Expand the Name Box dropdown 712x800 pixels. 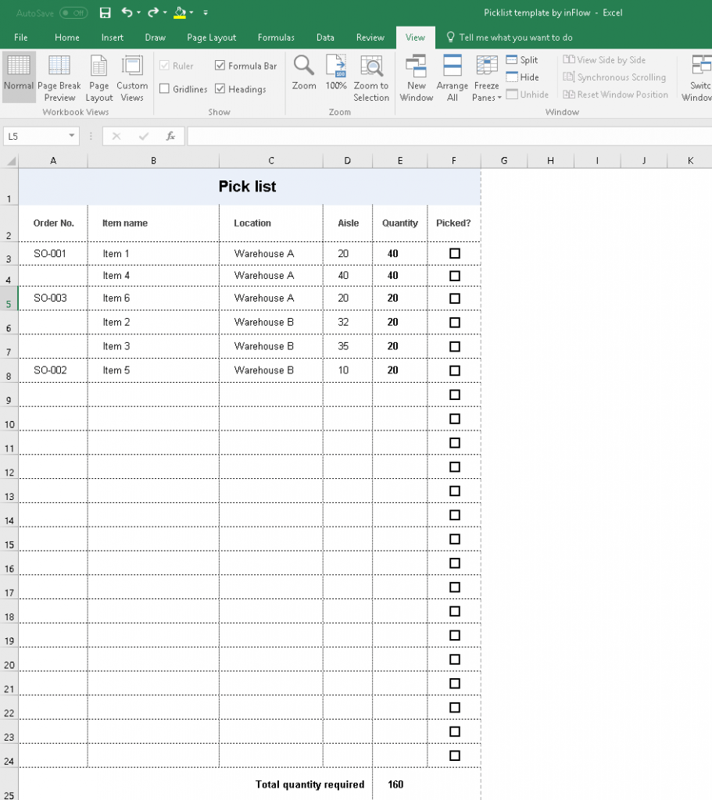pos(73,136)
